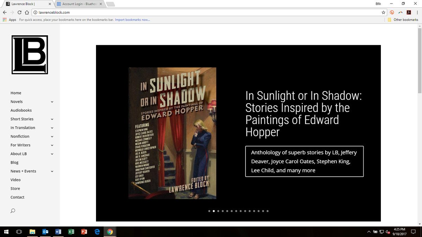Open the Audiobooks menu item

(x=21, y=110)
